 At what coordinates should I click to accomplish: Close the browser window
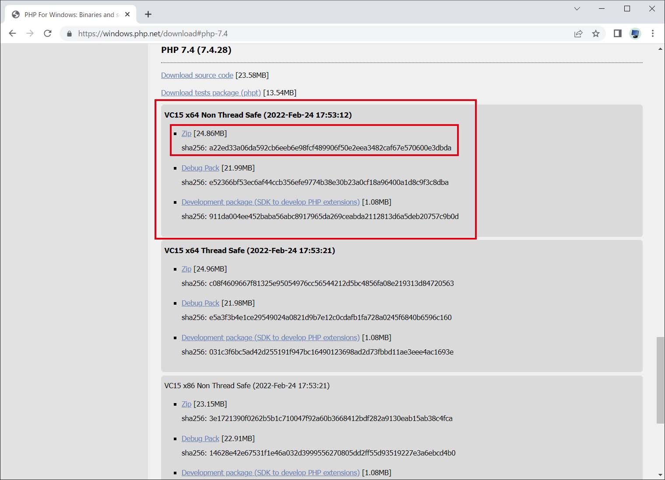652,9
